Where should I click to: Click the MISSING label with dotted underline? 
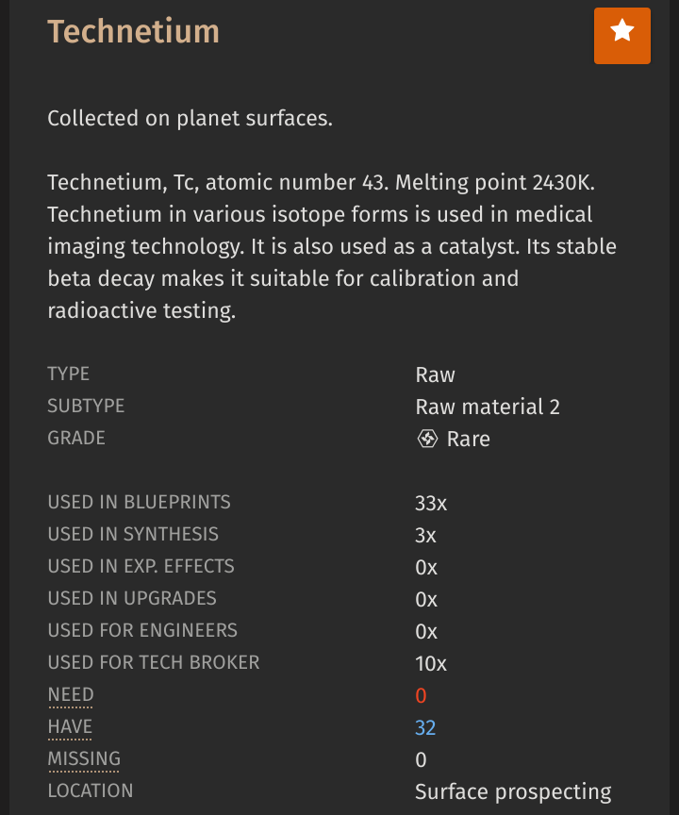pos(84,758)
